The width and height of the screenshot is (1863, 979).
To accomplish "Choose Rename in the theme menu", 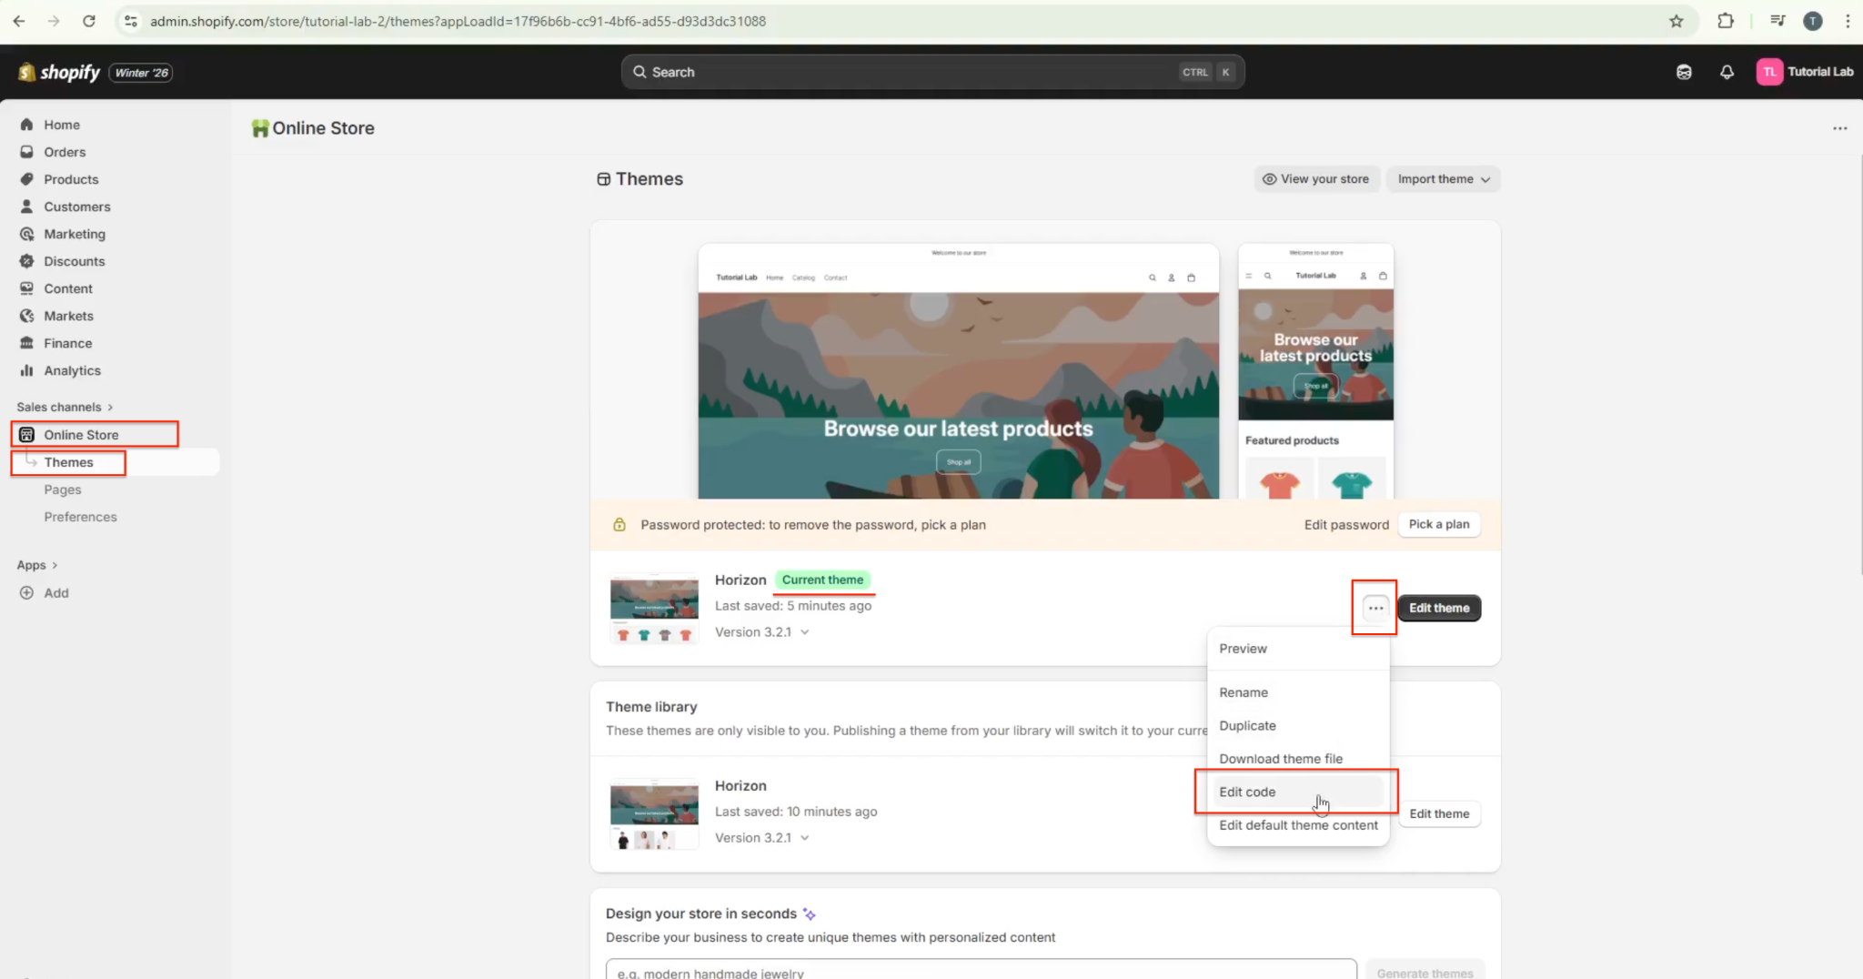I will (1298, 692).
